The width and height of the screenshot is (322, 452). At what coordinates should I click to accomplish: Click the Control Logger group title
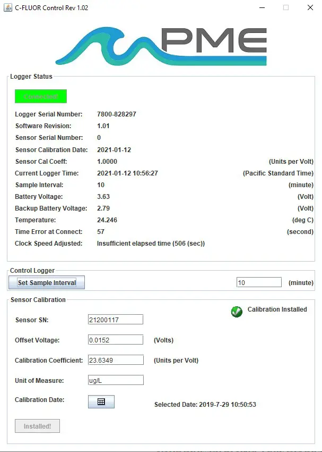click(x=32, y=271)
